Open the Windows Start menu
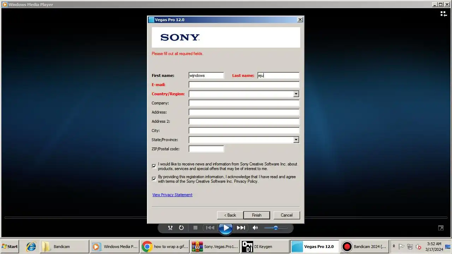 [x=10, y=247]
